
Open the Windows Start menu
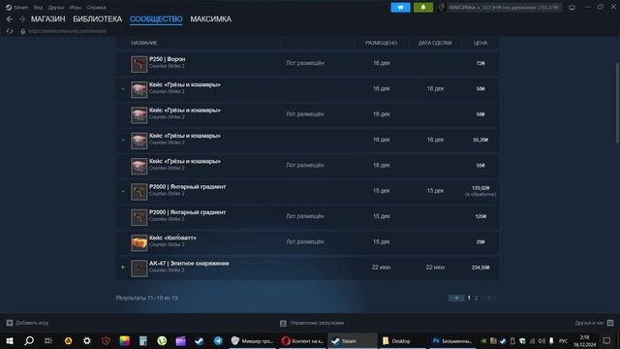(x=10, y=340)
